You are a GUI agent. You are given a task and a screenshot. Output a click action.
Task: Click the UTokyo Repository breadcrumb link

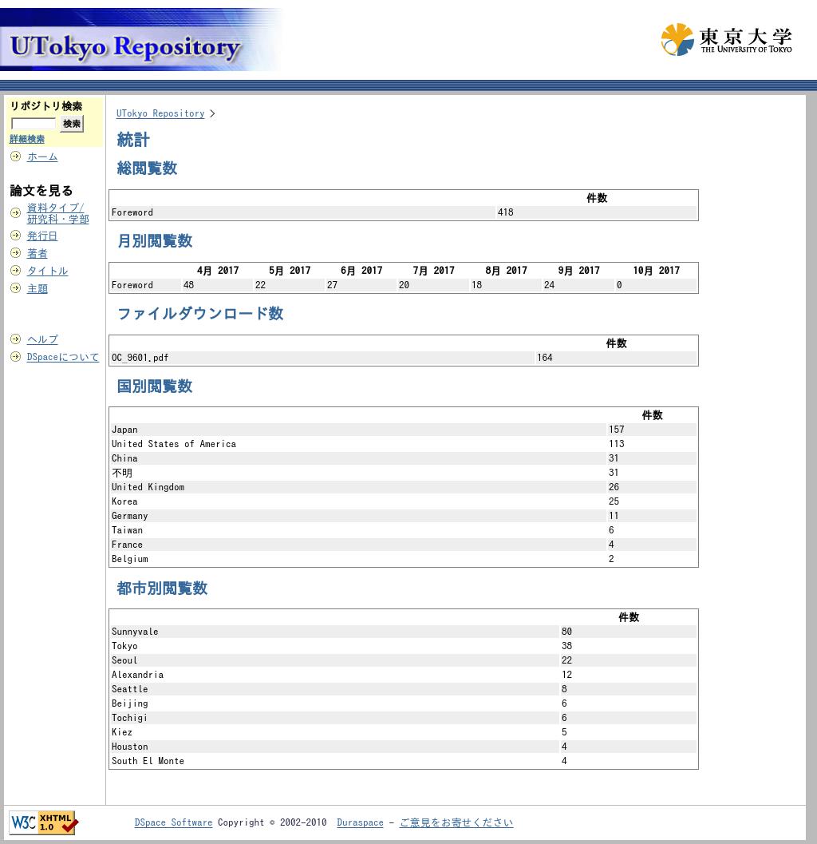click(x=160, y=113)
